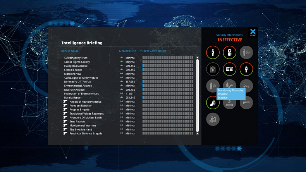Image resolution: width=306 pixels, height=172 pixels.
Task: Select the icon of three people under a figure
Action: [x=229, y=52]
